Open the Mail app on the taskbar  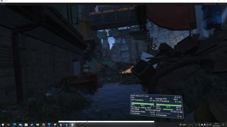point(20,125)
